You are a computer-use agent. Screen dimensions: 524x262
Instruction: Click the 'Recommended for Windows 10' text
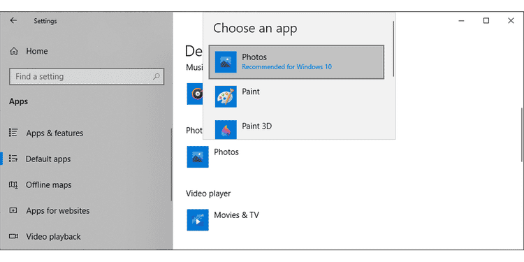[x=286, y=67]
